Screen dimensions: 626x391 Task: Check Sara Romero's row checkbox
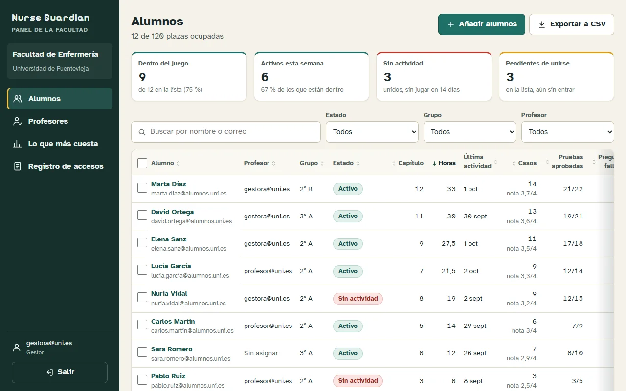coord(142,352)
